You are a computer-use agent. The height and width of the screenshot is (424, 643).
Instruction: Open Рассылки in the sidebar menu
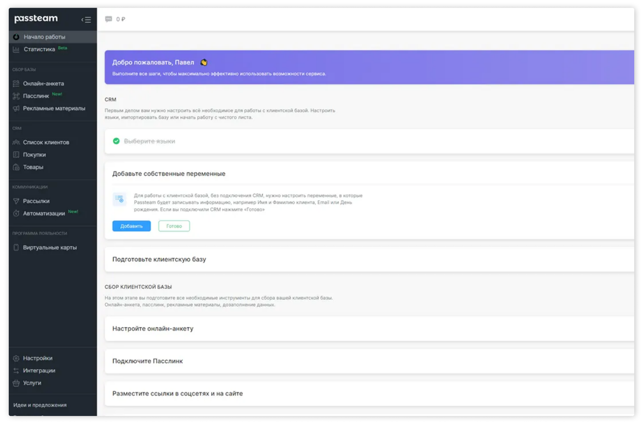36,201
